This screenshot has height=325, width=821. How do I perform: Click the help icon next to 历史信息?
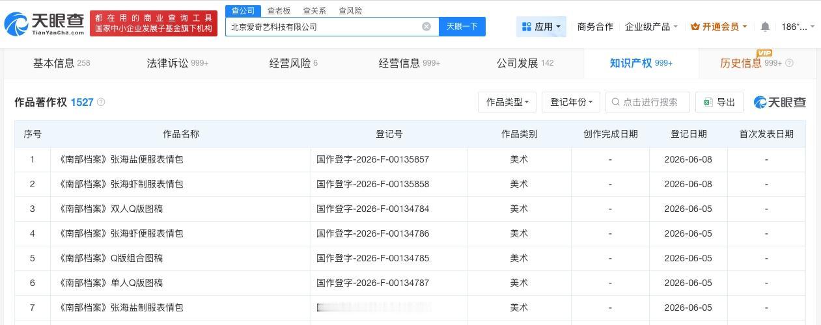tap(789, 63)
